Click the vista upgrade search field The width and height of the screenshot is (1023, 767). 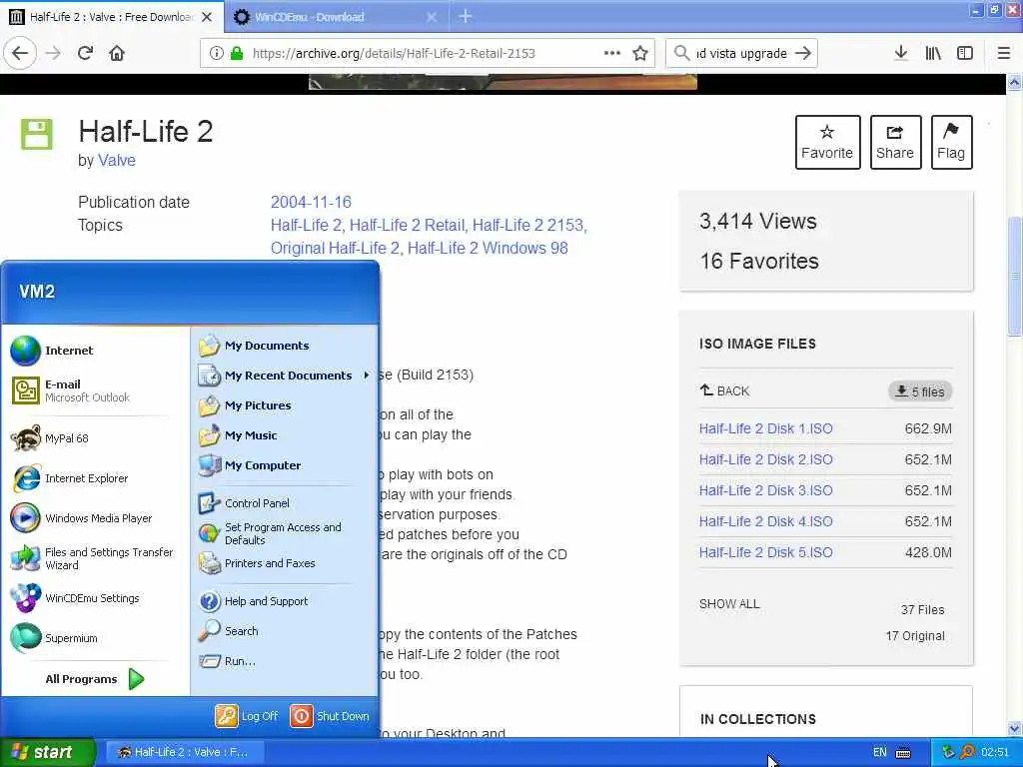click(x=741, y=53)
